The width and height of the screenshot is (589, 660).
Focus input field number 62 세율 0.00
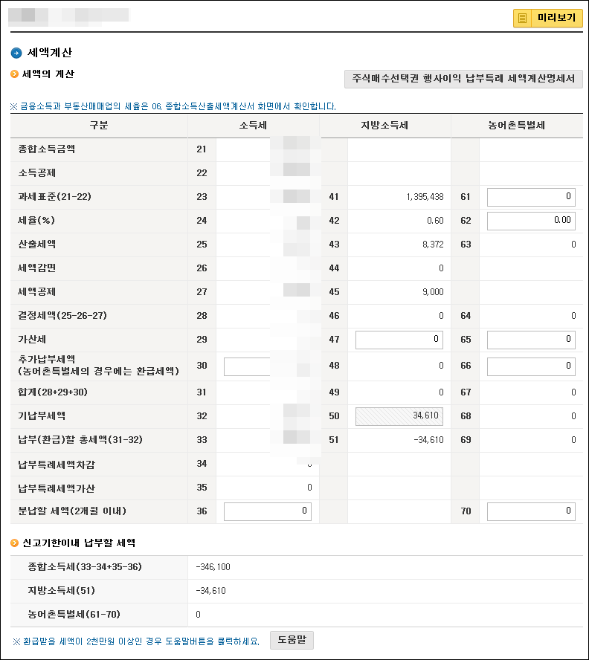point(531,221)
